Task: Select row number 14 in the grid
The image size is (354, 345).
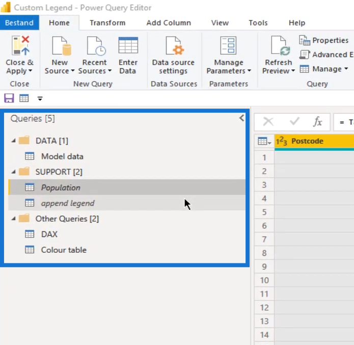Action: coord(264,335)
